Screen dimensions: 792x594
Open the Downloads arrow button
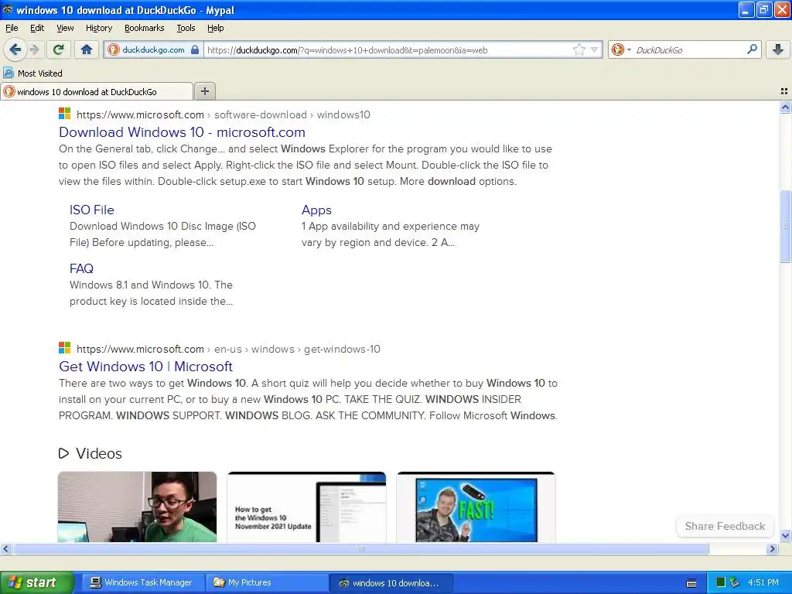pos(778,49)
